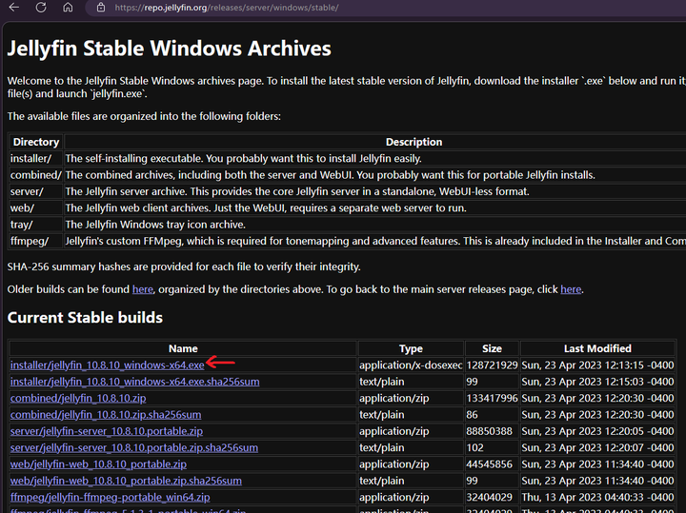Download server/jellyfin-server_10.8.10.portable.zip
Screen dimensions: 686x513
(107, 431)
